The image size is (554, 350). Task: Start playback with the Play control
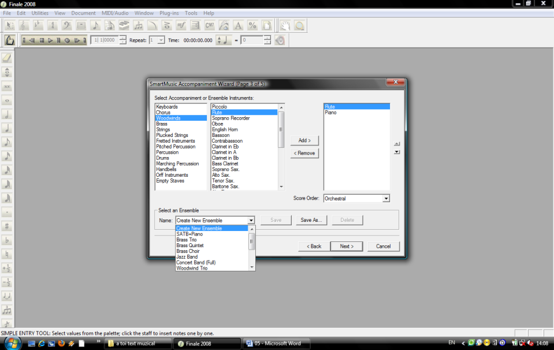[50, 40]
